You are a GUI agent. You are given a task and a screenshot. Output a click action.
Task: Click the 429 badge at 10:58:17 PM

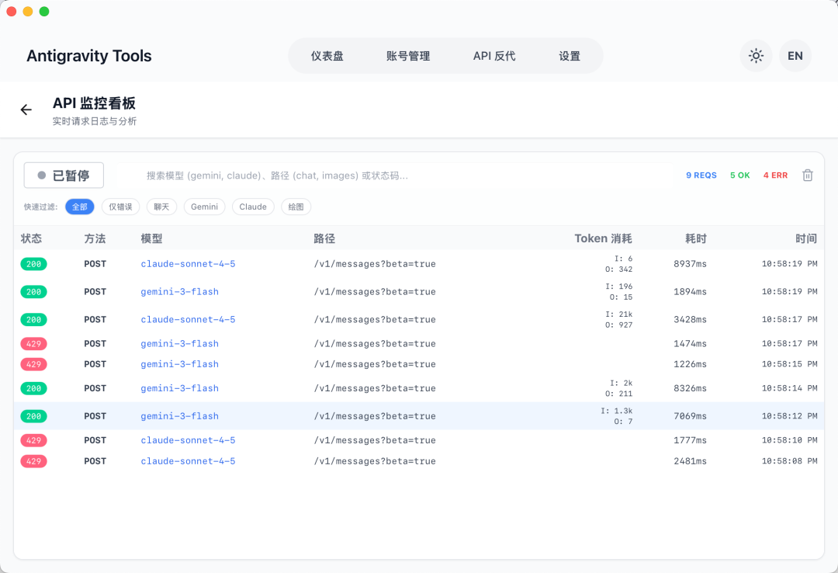coord(33,343)
